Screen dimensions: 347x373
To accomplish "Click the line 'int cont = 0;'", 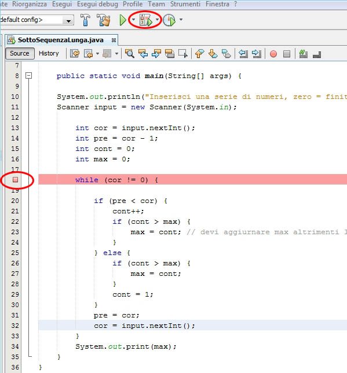I will coord(105,149).
